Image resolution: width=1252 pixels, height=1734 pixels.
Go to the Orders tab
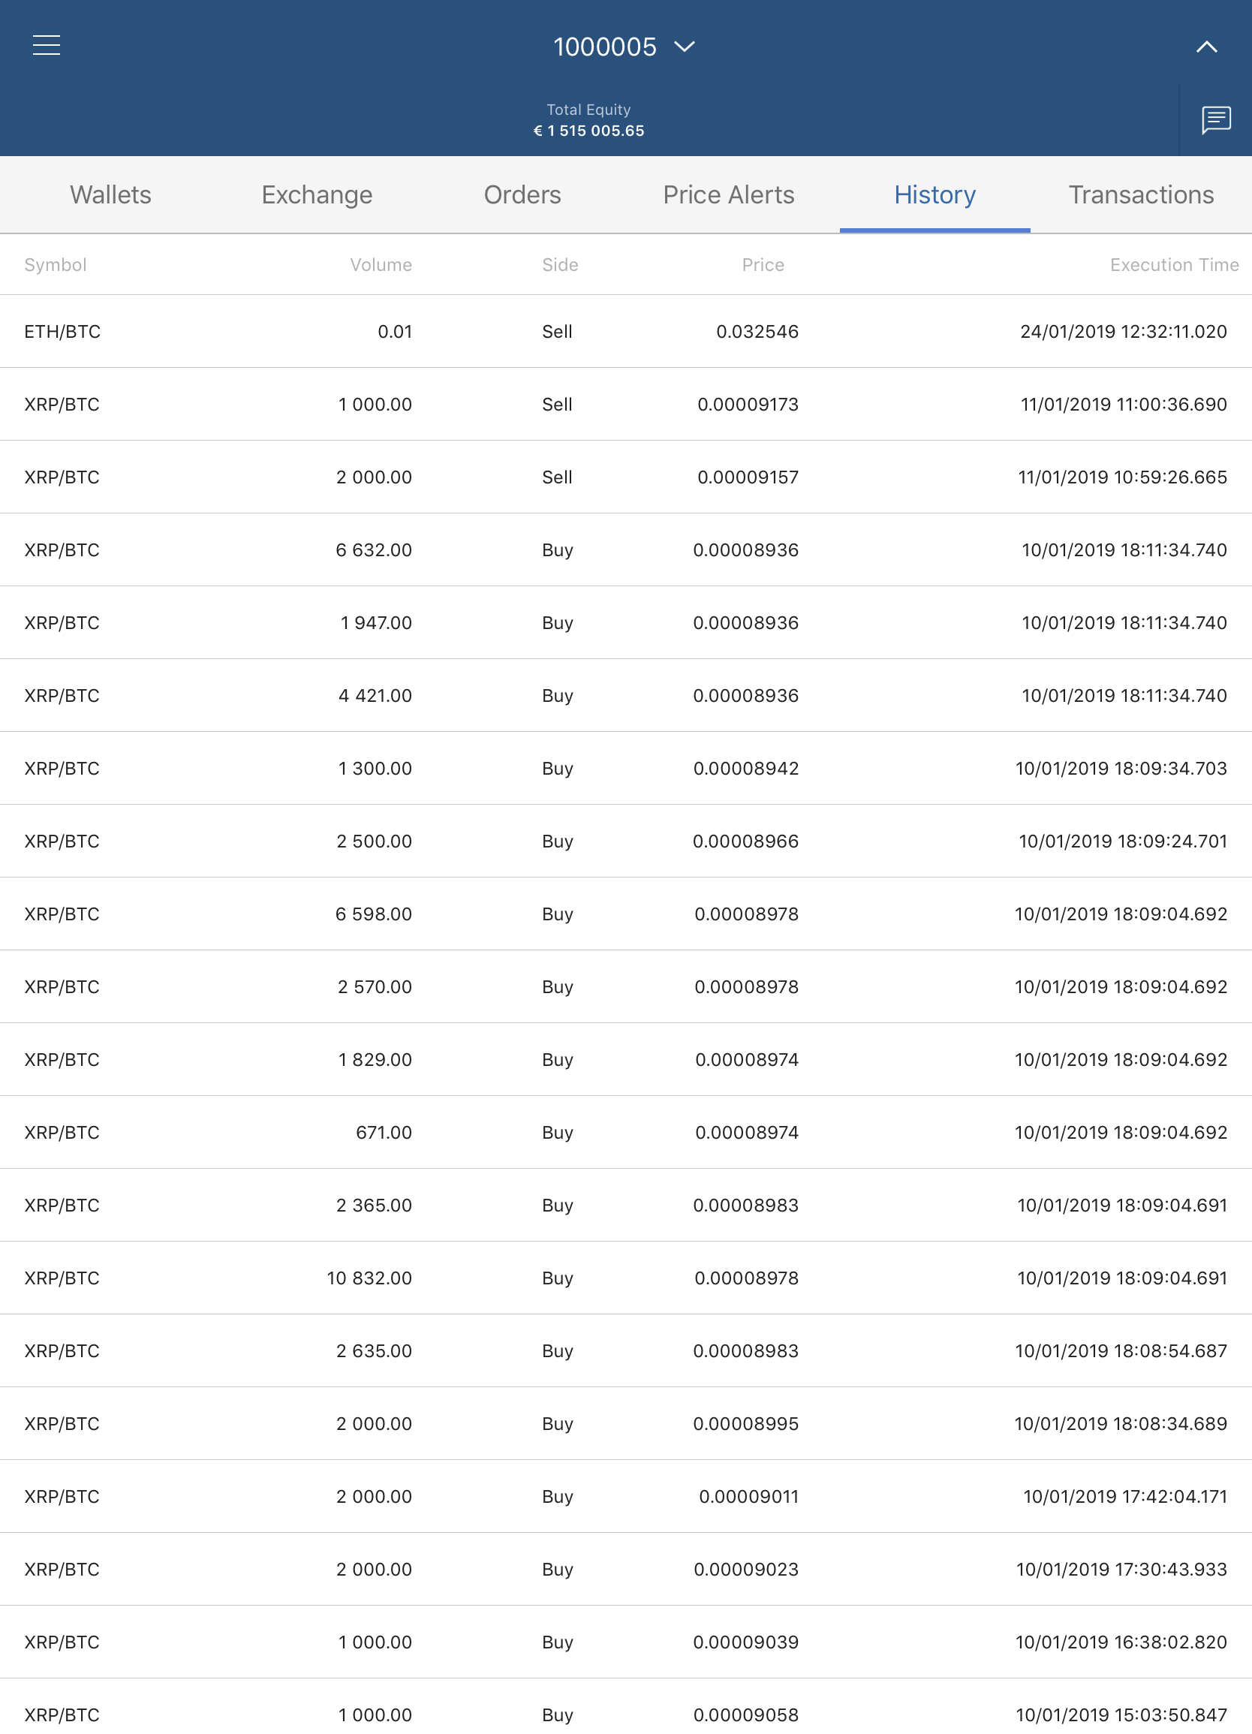[523, 195]
